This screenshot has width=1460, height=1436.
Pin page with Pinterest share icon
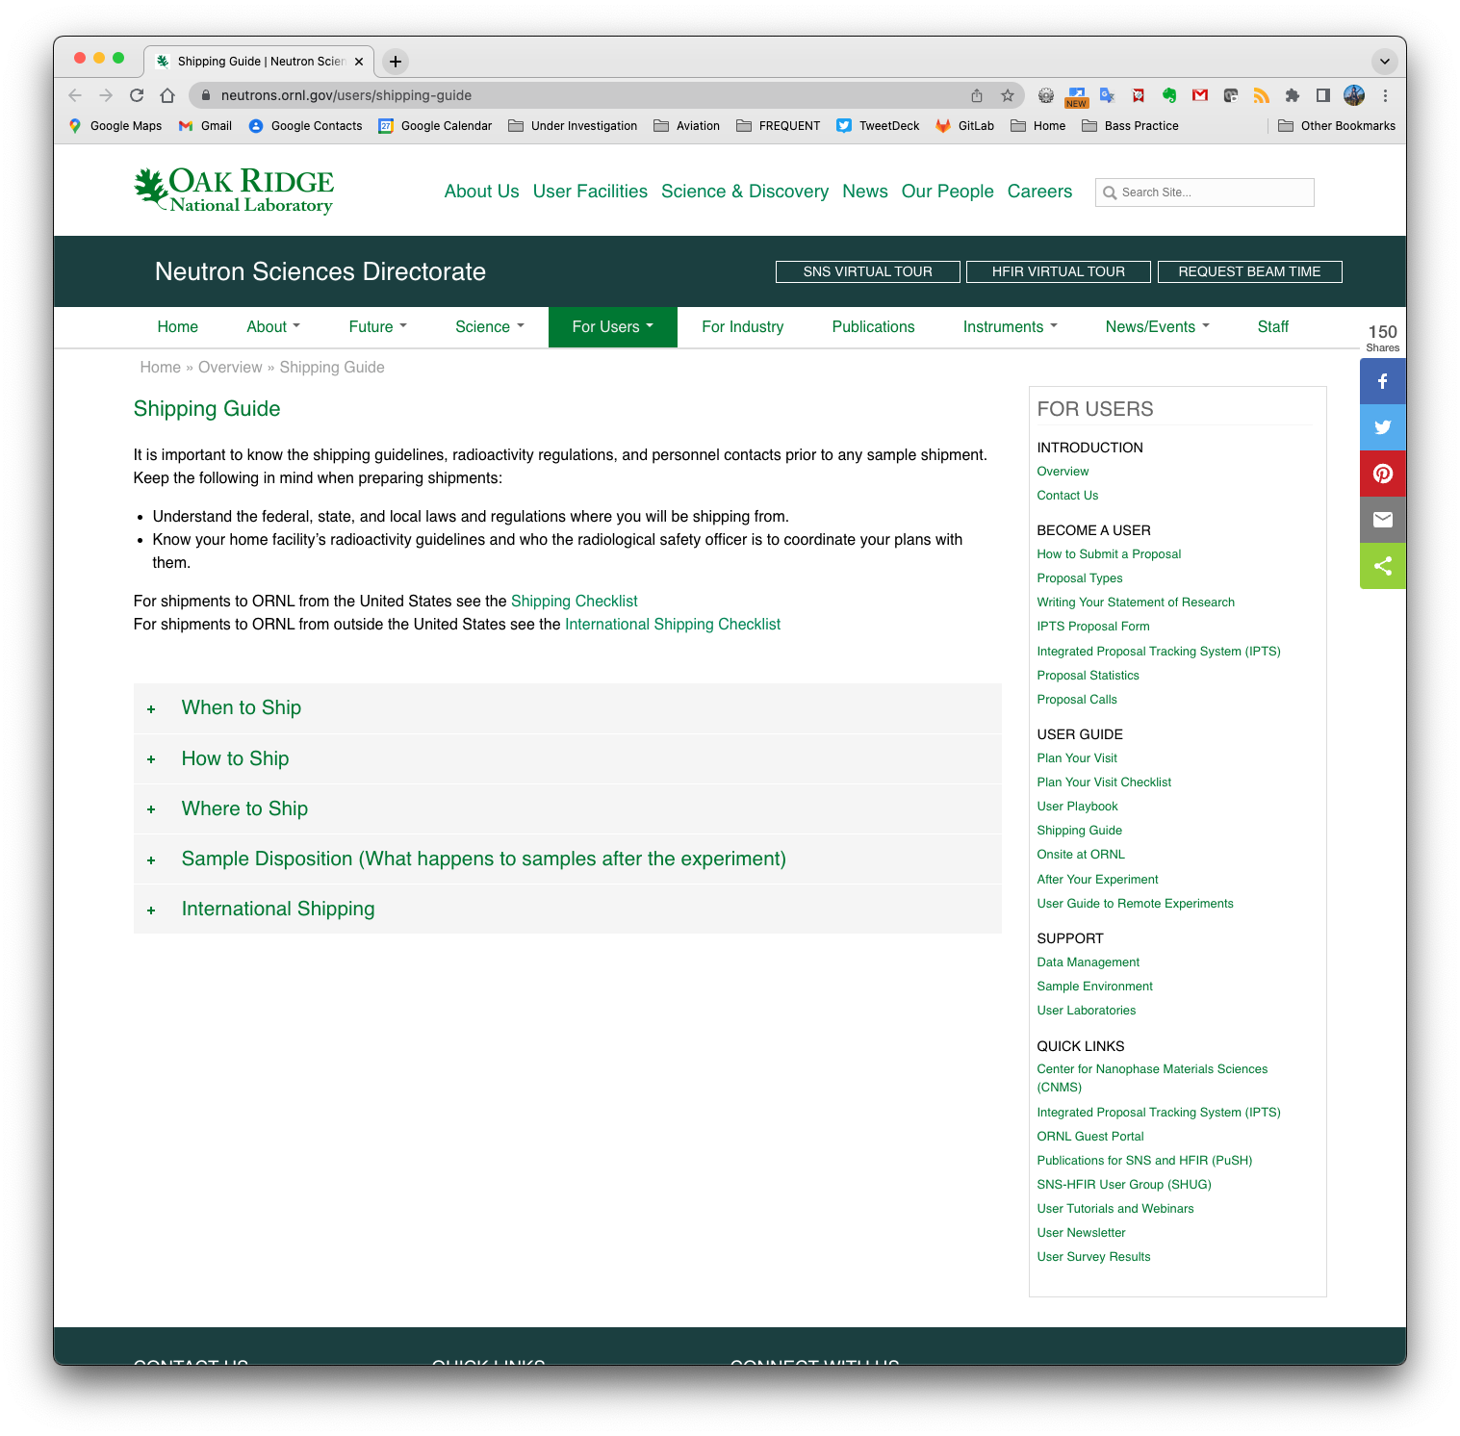1382,474
